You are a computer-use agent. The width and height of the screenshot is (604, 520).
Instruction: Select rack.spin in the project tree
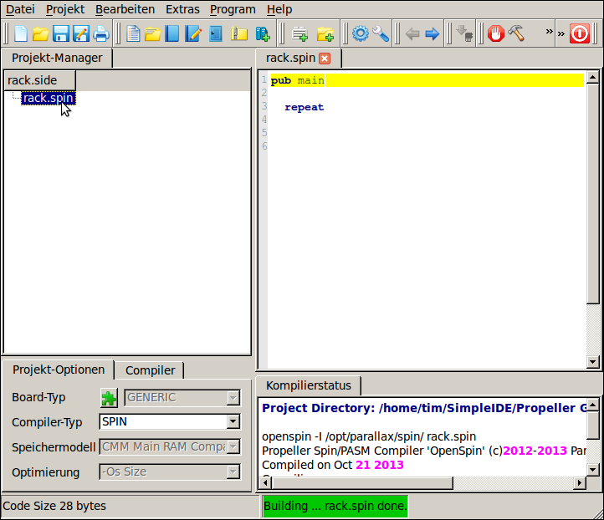click(x=48, y=98)
